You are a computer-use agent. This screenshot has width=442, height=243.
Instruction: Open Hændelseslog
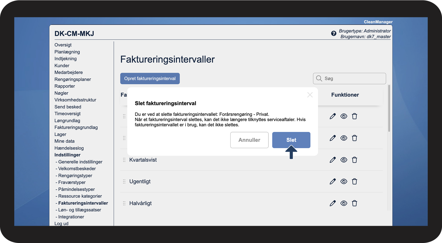coord(69,148)
